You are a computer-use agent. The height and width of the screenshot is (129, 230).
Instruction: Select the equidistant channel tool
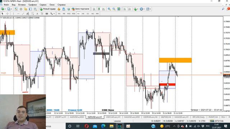[28, 14]
